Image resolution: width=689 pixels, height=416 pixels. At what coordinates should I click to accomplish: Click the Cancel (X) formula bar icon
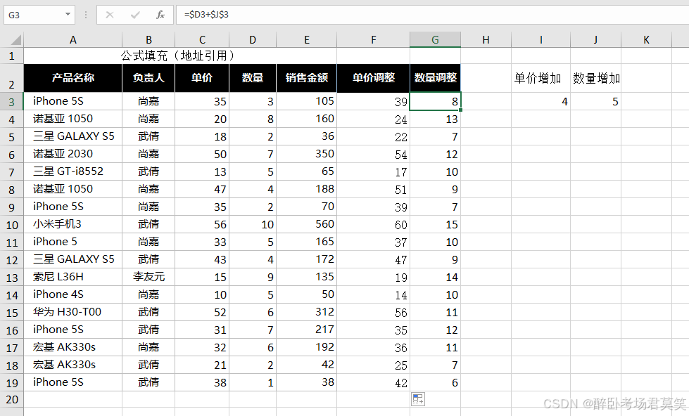[x=110, y=15]
